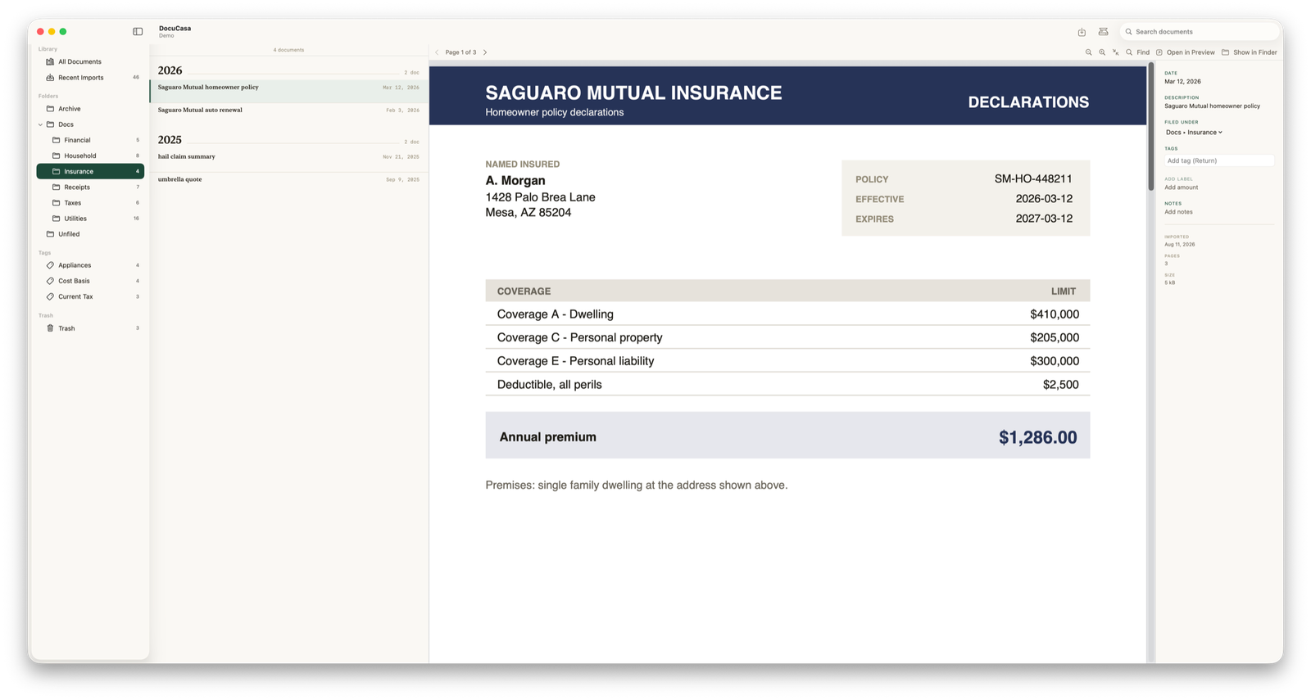Open All Documents in the library
This screenshot has height=700, width=1311.
tap(90, 61)
